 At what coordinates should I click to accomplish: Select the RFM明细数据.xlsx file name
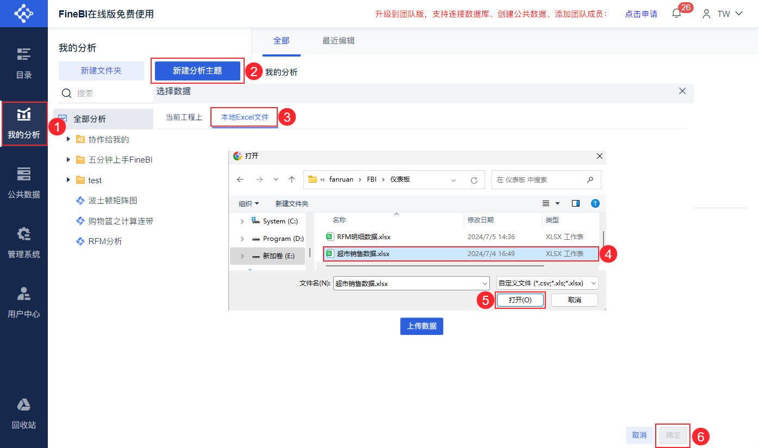pos(364,237)
